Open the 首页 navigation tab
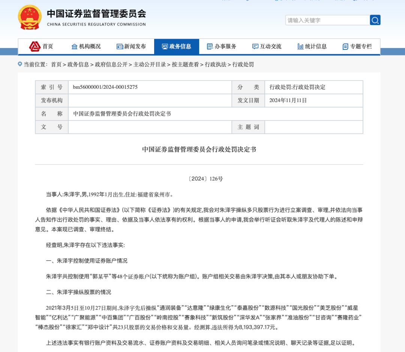Viewport: 405px width, 352px height. 41,46
